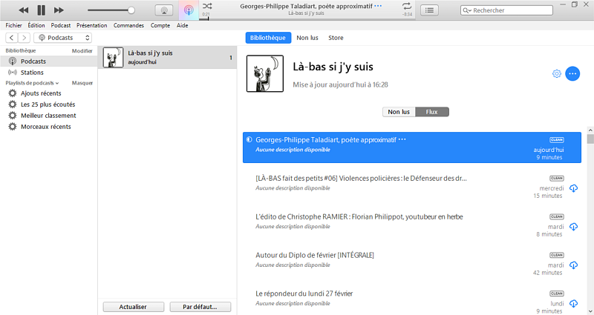Select L'édito de Christophe RAMIER episode

[x=412, y=225]
